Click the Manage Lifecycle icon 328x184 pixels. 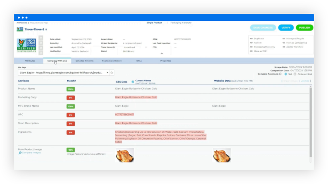284,39
